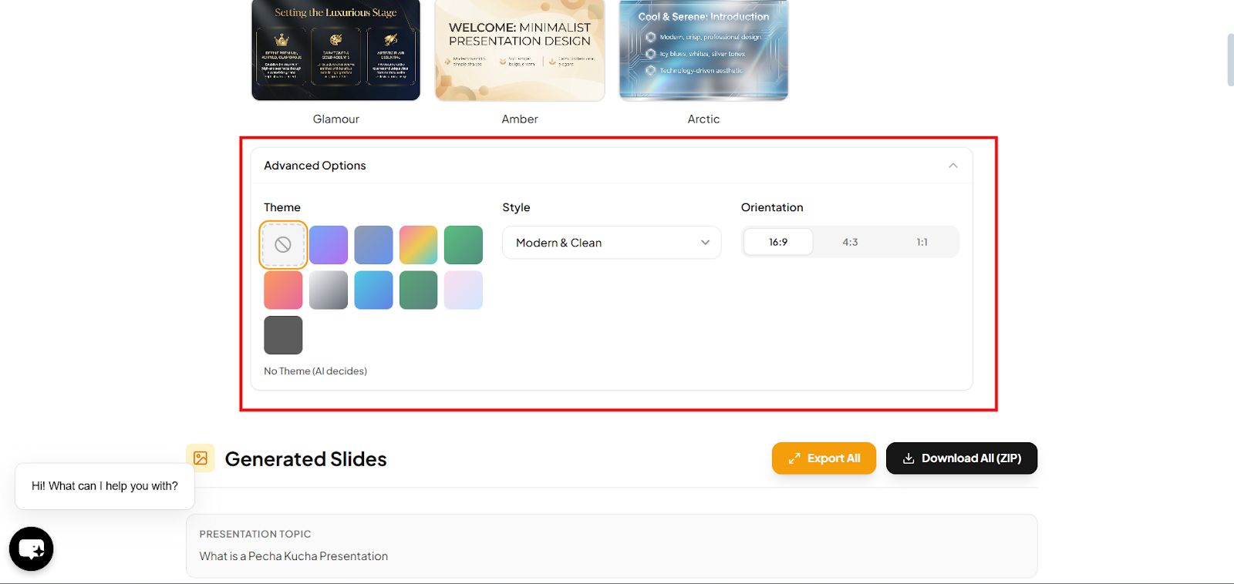Click the 'Advanced Options' heading text
The width and height of the screenshot is (1234, 584).
tap(315, 166)
